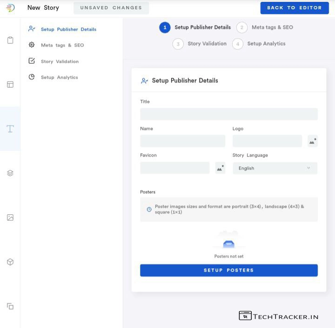This screenshot has width=335, height=328.
Task: Open the layout template icon in sidebar
Action: (x=10, y=84)
